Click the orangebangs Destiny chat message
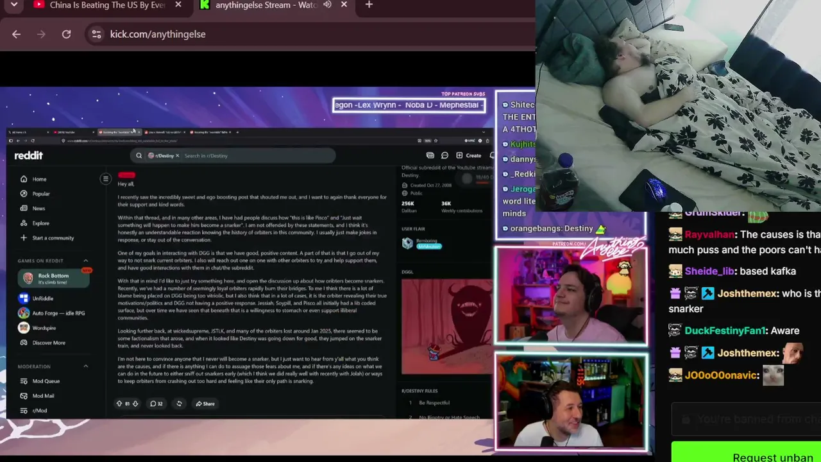Screen dimensions: 821x462 (553, 228)
